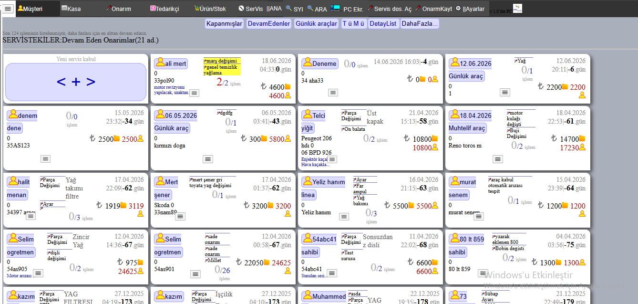
Task: Open the Muhammed customer button
Action: pos(324,296)
